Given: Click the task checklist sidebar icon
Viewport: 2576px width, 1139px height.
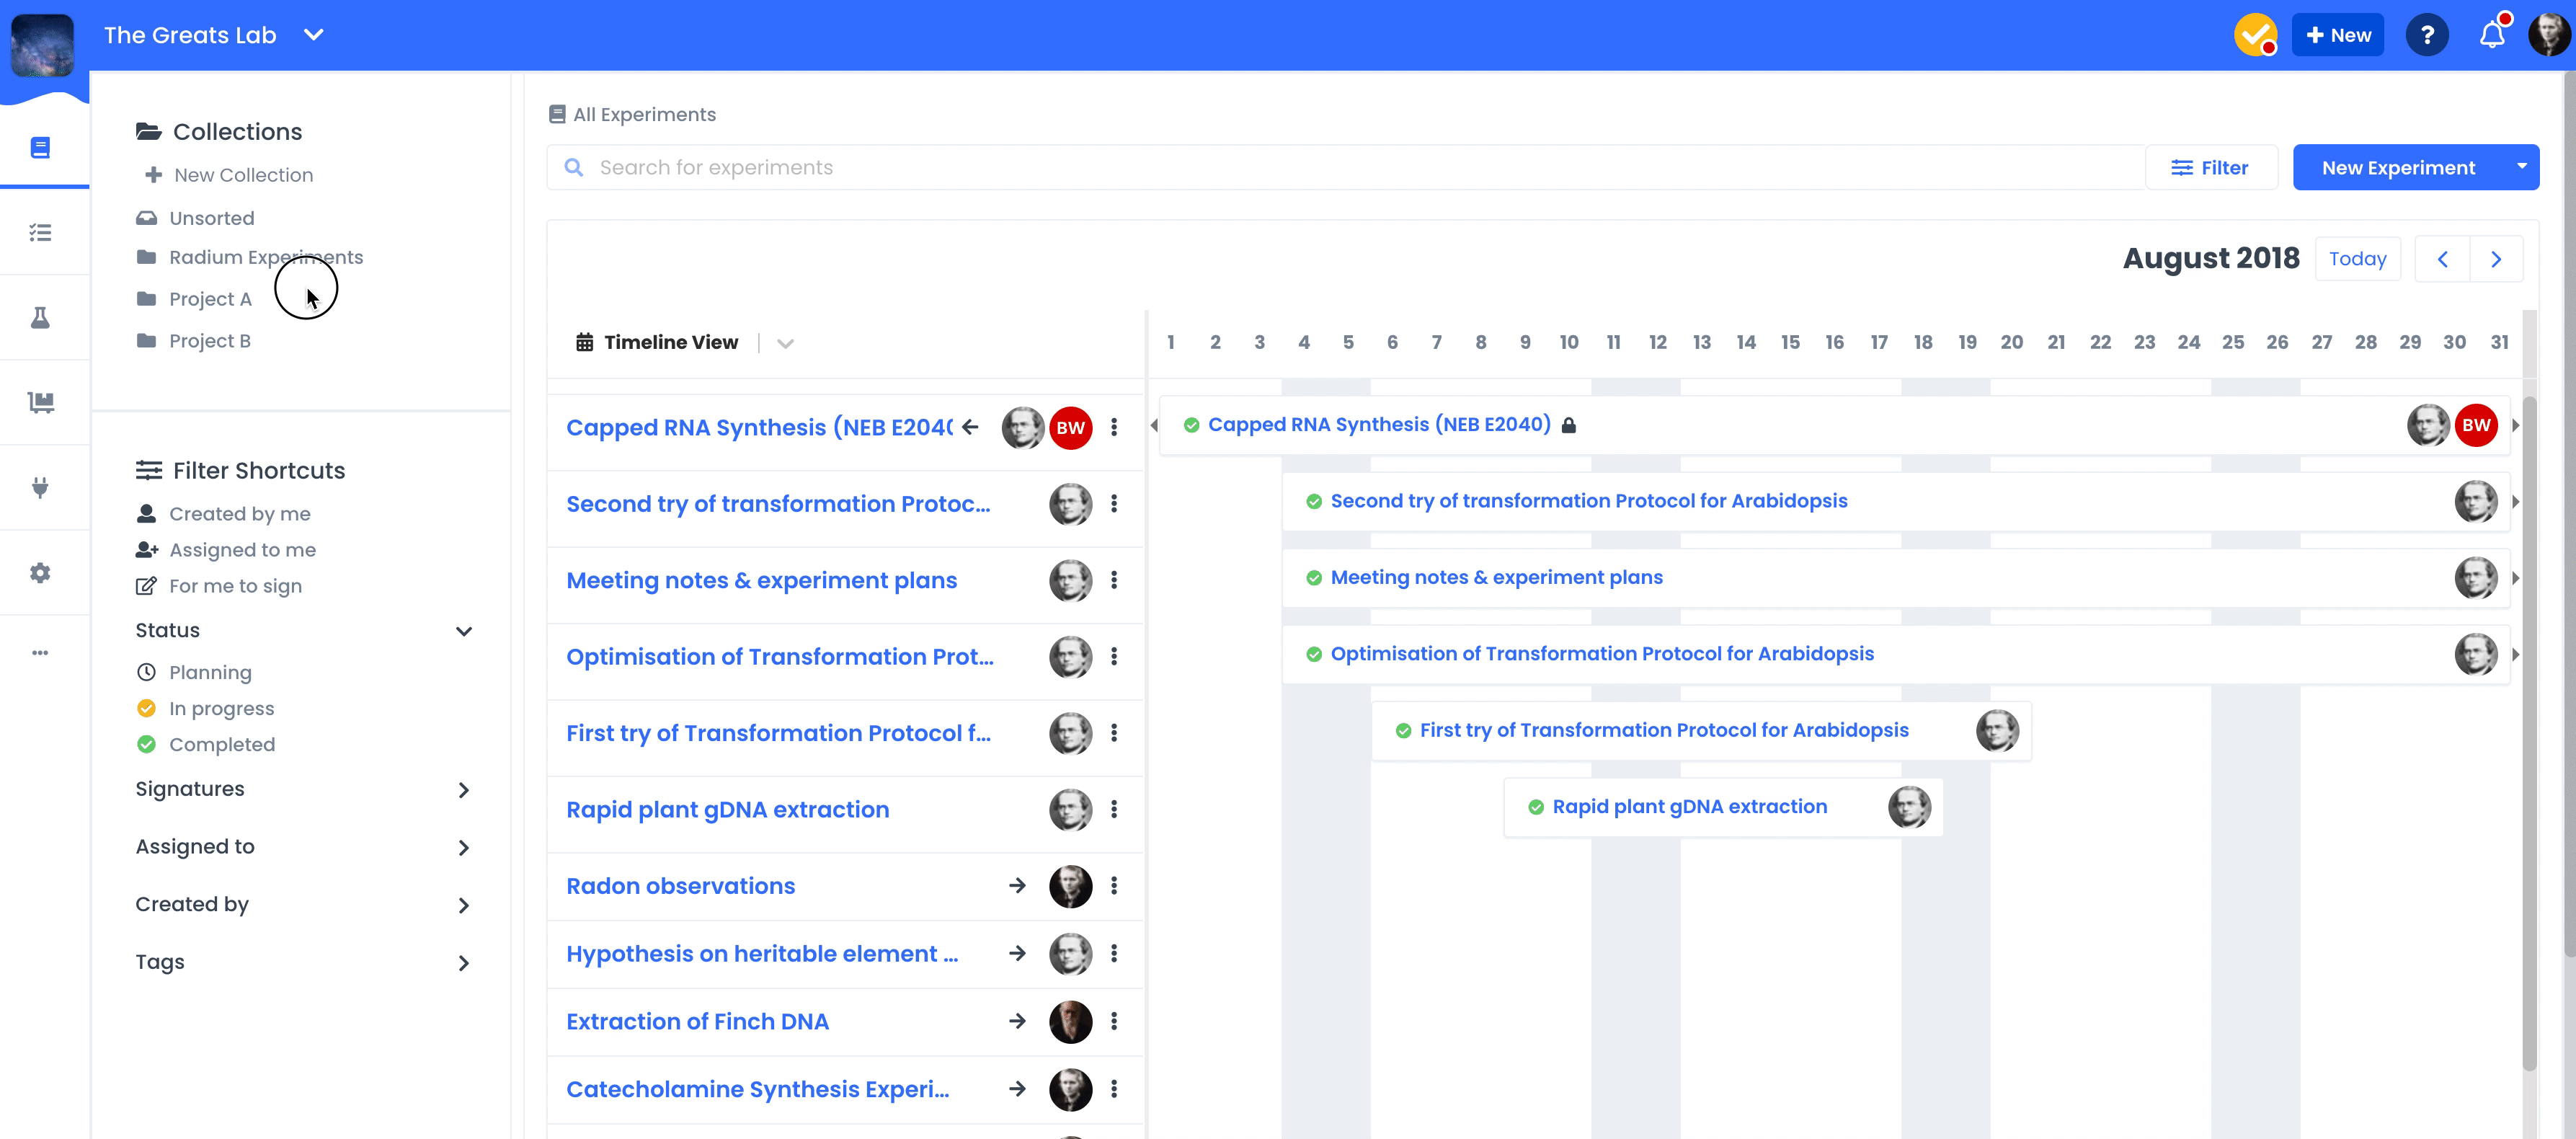Looking at the screenshot, I should (40, 233).
